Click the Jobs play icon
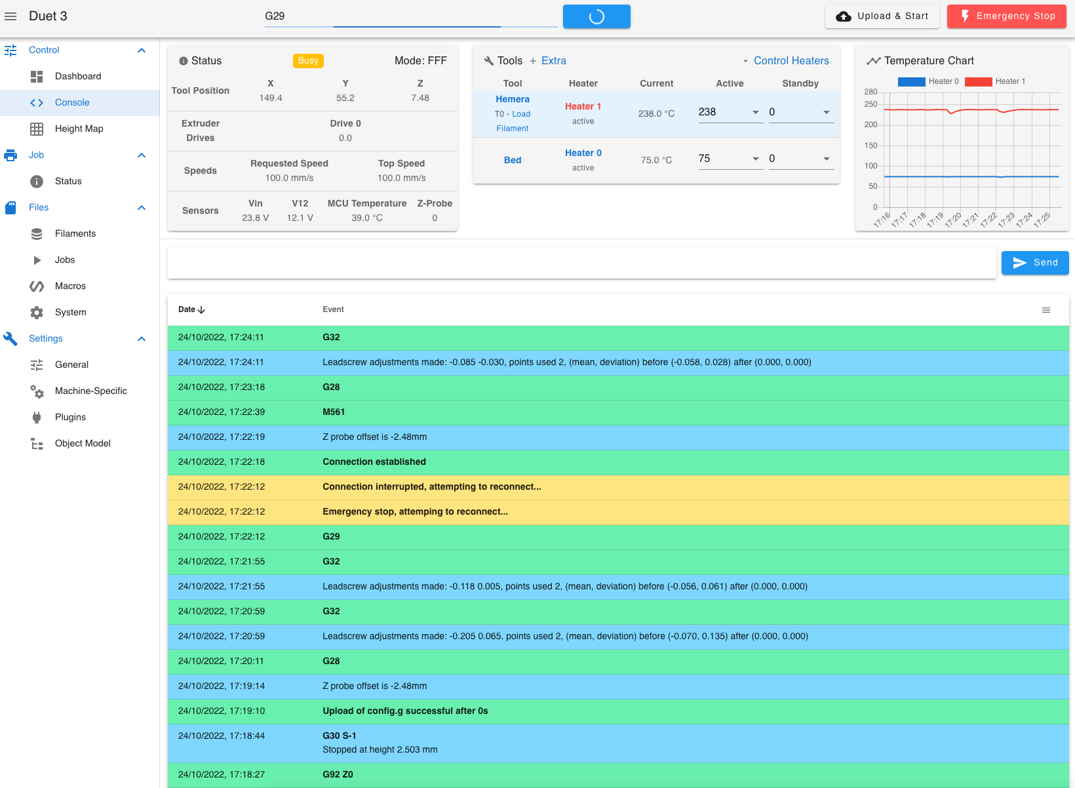The image size is (1075, 788). tap(37, 260)
